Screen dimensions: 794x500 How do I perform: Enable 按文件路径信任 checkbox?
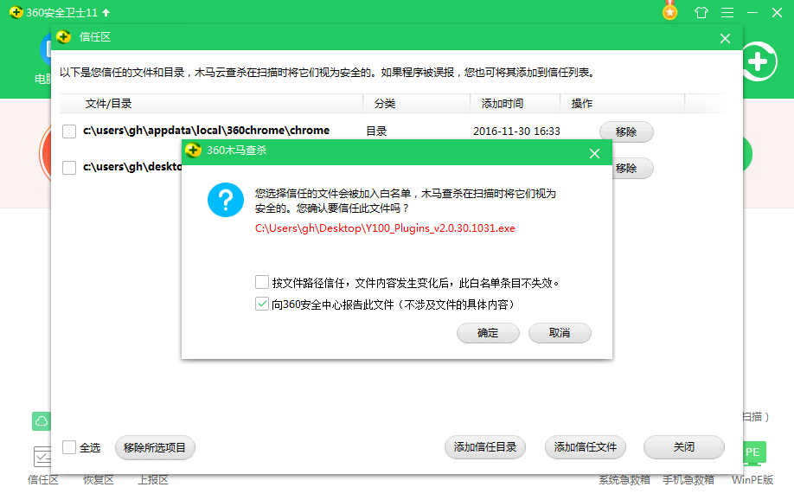tap(262, 282)
